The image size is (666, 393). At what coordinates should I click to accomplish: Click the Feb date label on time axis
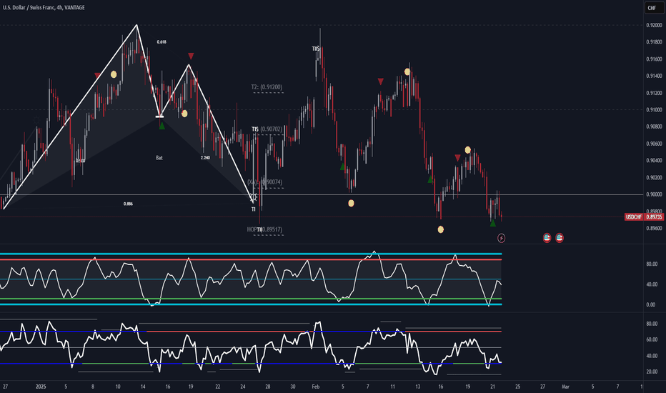coord(316,387)
